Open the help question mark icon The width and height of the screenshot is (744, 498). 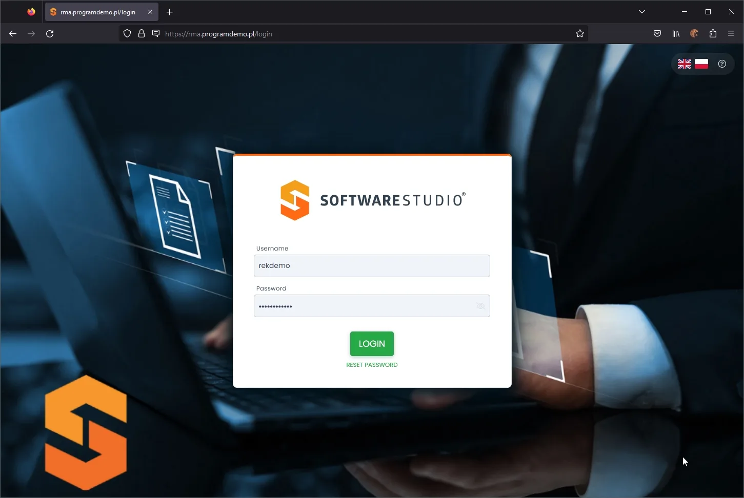point(722,64)
